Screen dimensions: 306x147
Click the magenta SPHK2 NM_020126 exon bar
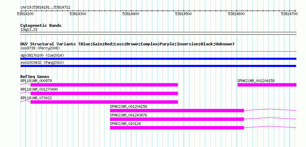coord(177,128)
